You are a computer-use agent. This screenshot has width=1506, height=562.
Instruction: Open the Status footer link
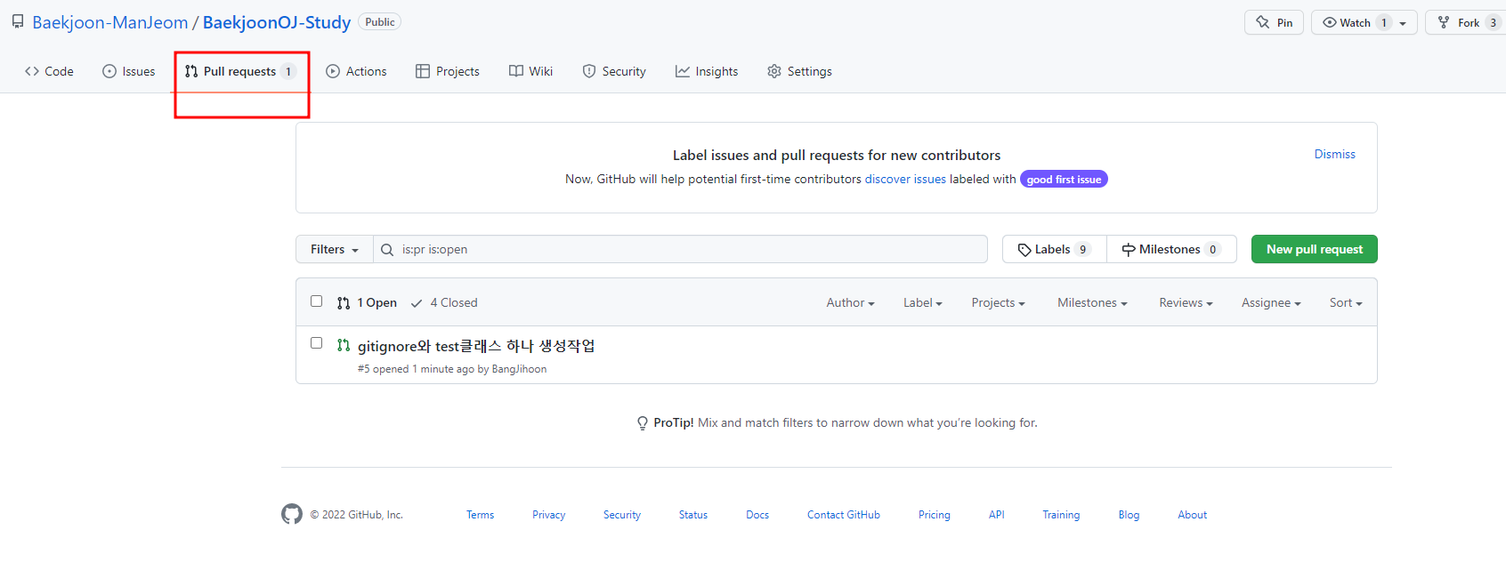pos(692,515)
